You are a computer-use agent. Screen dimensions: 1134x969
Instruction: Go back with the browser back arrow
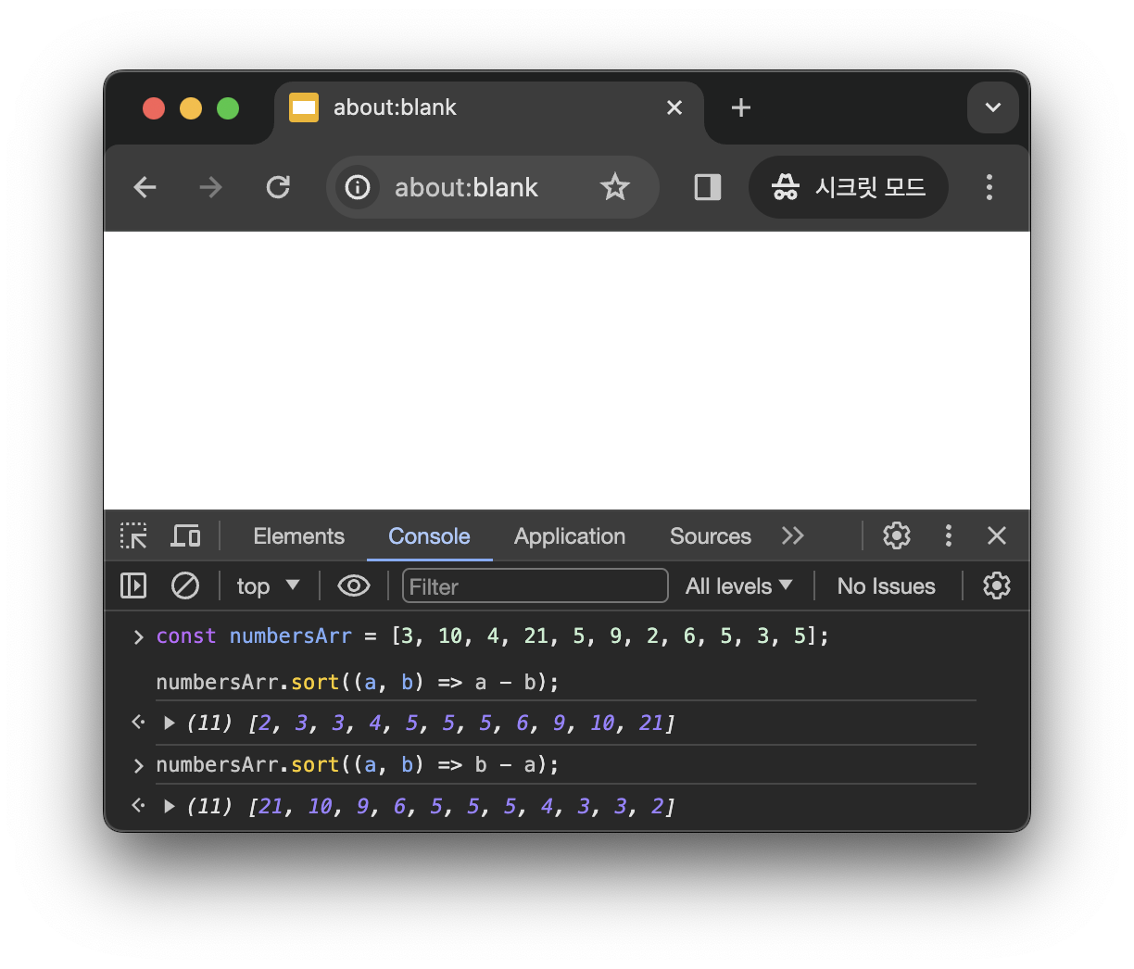145,187
